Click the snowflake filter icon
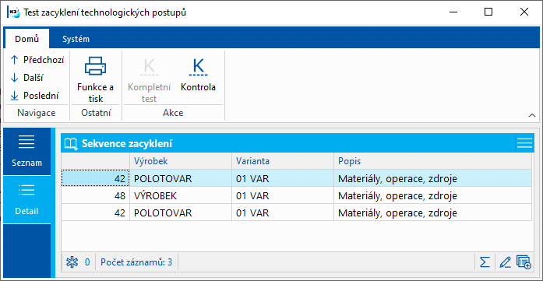 tap(72, 262)
